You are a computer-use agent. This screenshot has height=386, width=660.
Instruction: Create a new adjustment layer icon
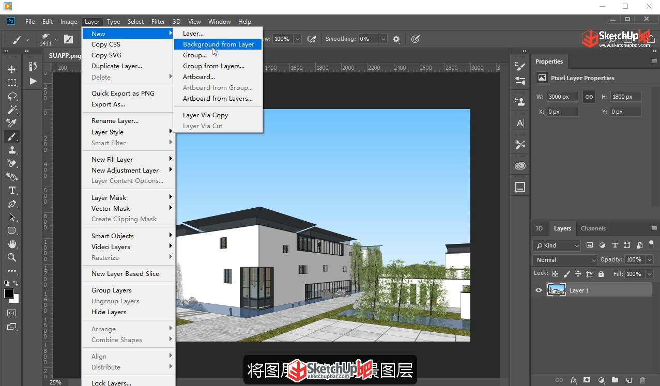(x=601, y=380)
